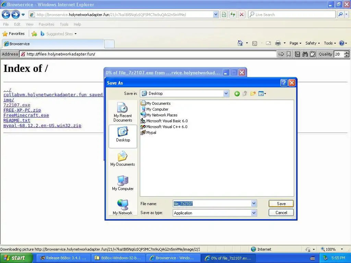Click the Quality value field
The height and width of the screenshot is (263, 351).
click(x=339, y=54)
